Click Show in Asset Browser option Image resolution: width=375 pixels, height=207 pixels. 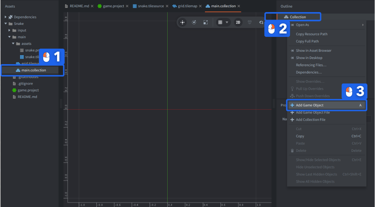313,51
